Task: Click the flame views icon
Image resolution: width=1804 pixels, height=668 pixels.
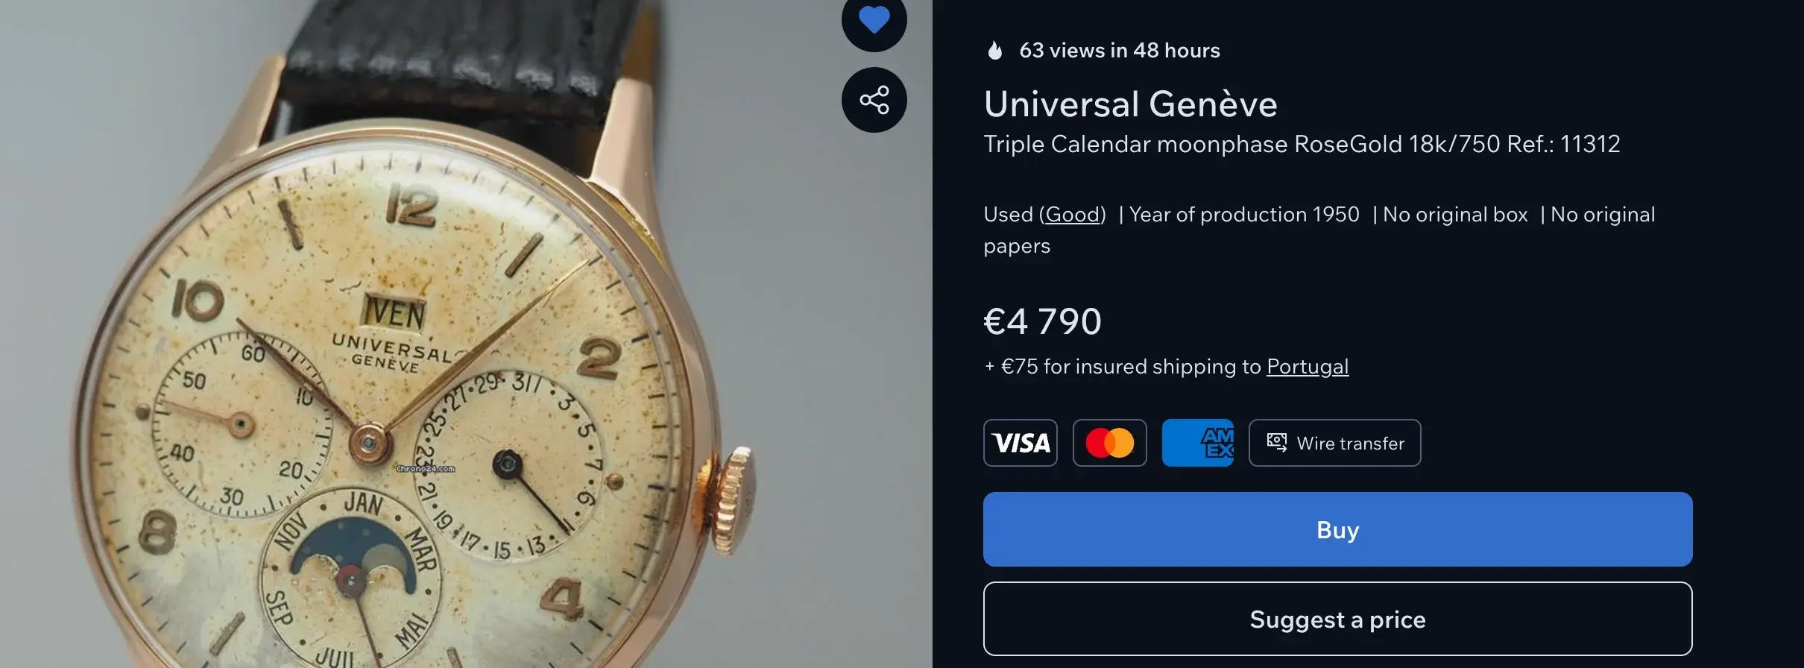Action: pyautogui.click(x=994, y=51)
